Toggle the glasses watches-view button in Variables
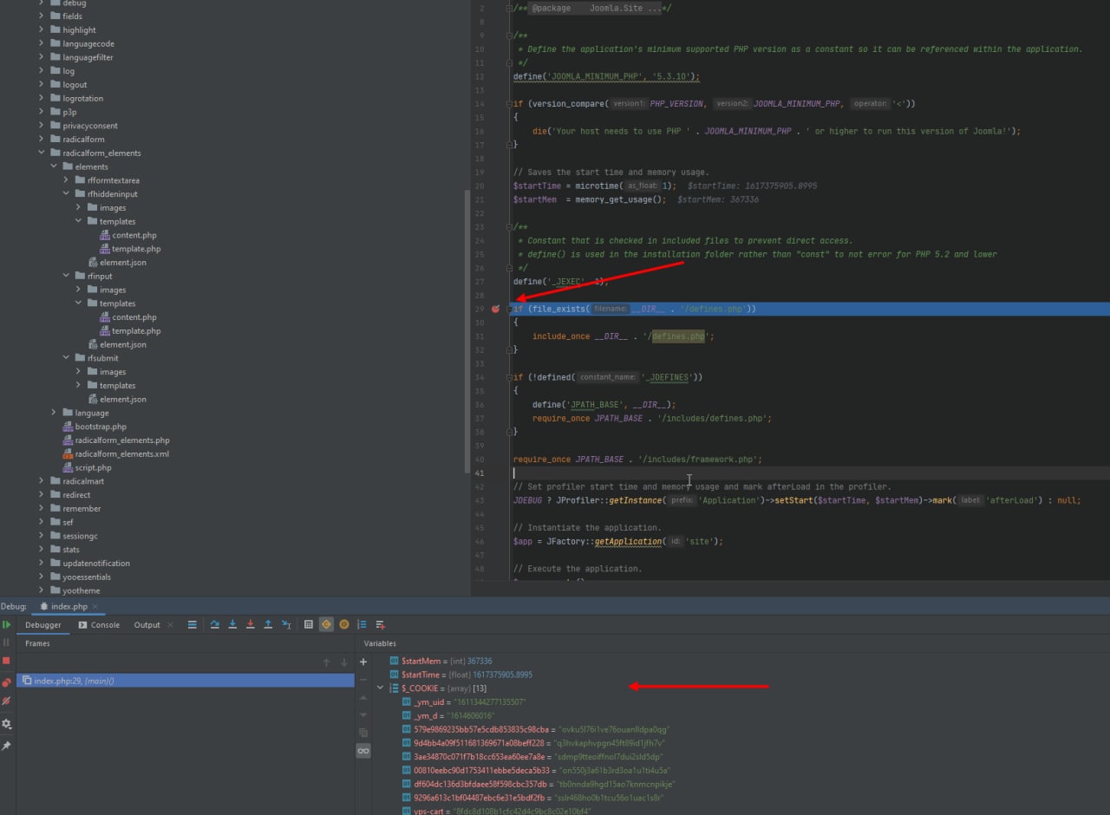 [363, 751]
